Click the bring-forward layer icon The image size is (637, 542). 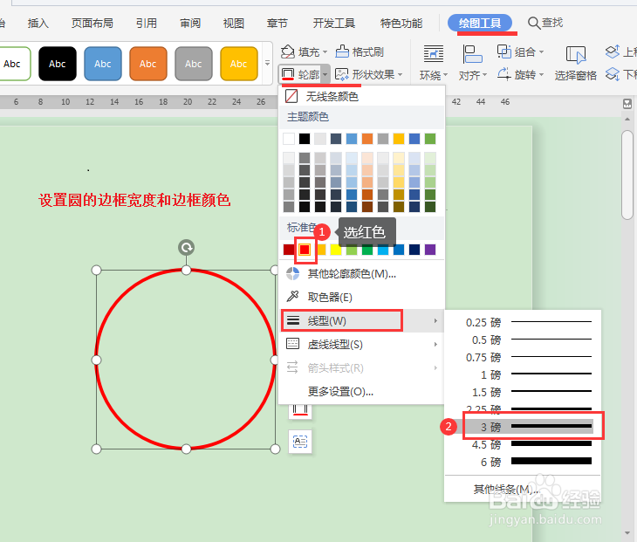(x=613, y=51)
